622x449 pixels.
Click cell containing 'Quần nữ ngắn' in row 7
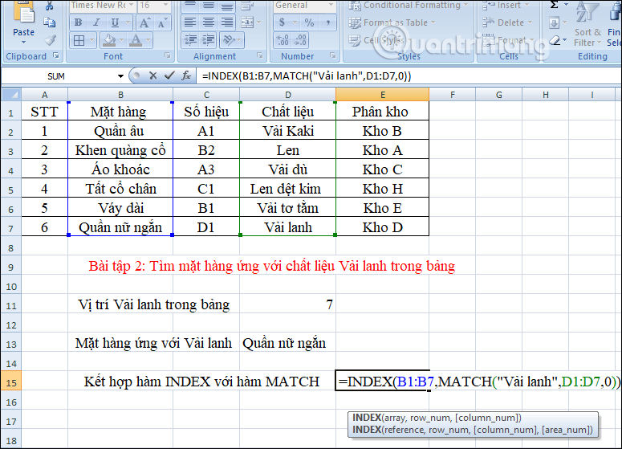tap(120, 227)
